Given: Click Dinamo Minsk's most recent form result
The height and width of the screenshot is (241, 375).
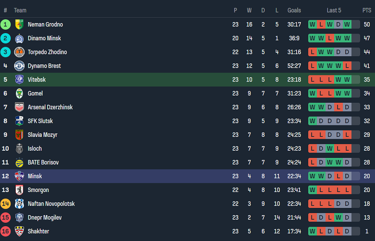Looking at the screenshot, I should 347,38.
